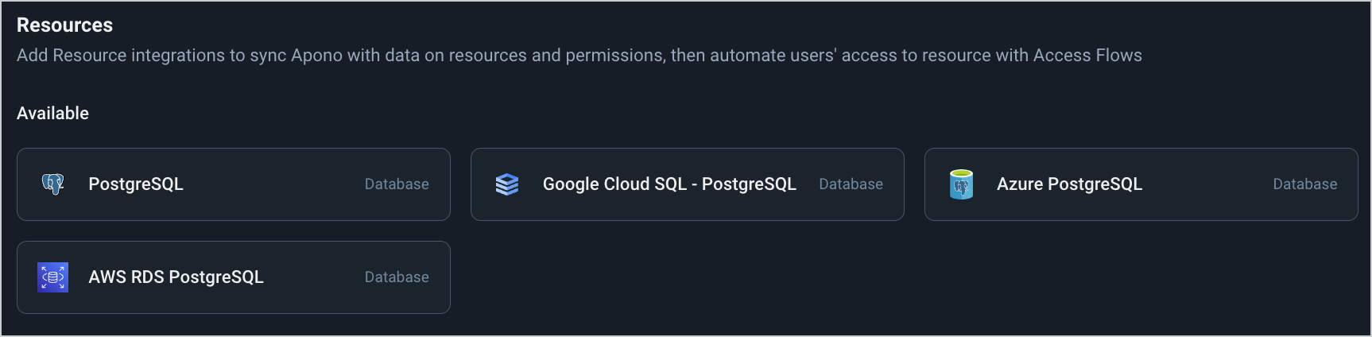Click Database tag on Google Cloud SQL card
Viewport: 1372px width, 337px height.
[x=851, y=184]
